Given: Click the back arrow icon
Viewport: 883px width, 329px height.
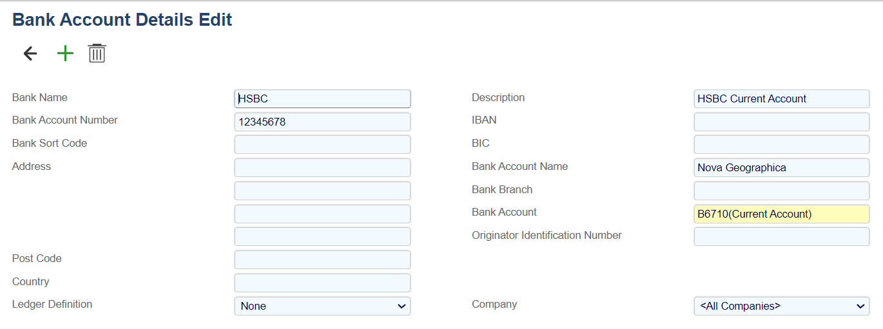Looking at the screenshot, I should coord(30,53).
